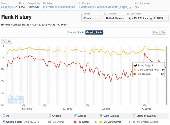Switch to the Download Ranks tab
Image resolution: width=170 pixels, height=125 pixels.
(76, 32)
